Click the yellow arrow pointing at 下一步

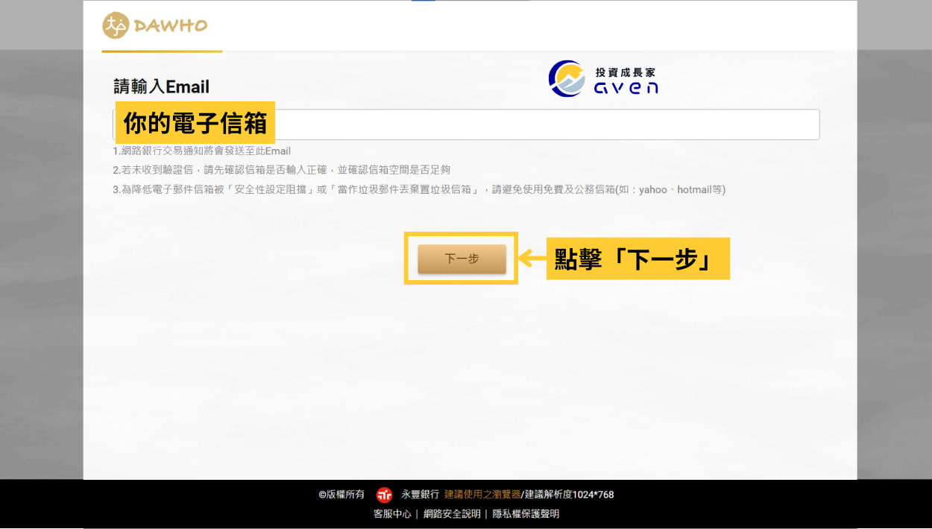coord(532,259)
